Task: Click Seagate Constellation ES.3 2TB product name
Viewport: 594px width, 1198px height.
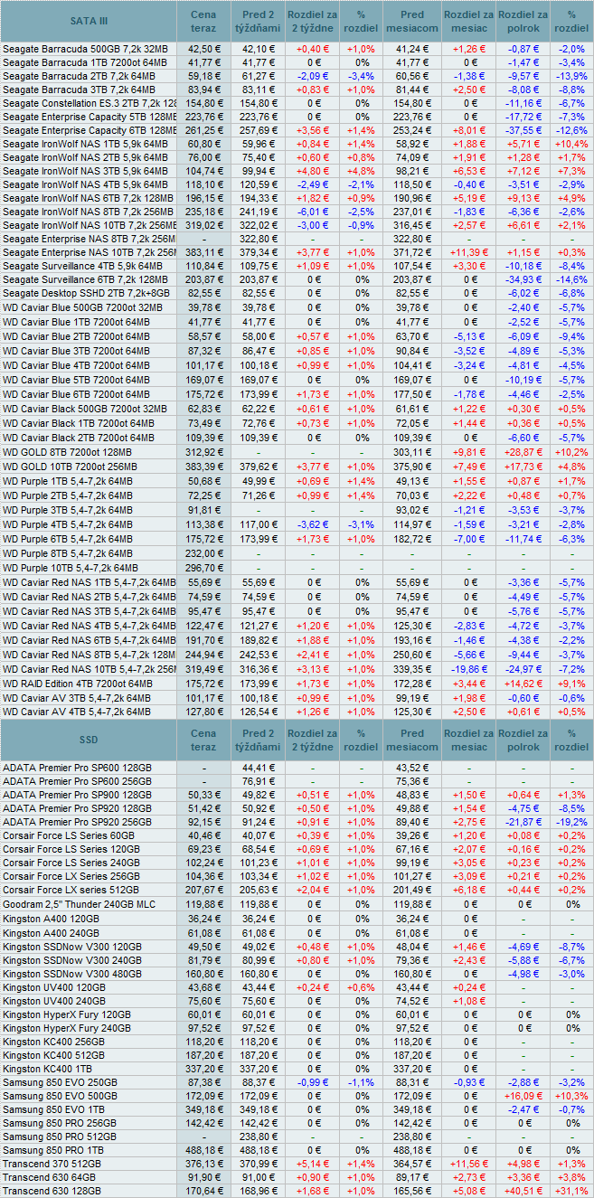Action: point(90,104)
